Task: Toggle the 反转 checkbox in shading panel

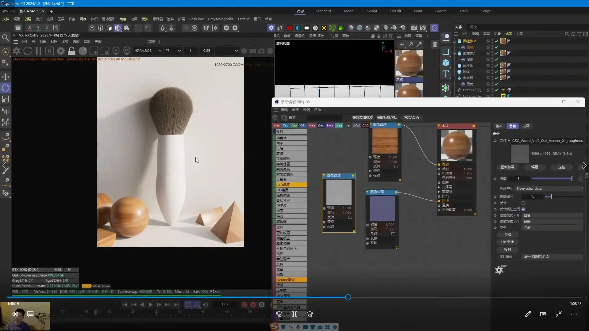Action: pyautogui.click(x=523, y=203)
